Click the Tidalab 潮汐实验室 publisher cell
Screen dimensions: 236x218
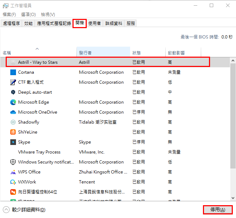pos(98,122)
